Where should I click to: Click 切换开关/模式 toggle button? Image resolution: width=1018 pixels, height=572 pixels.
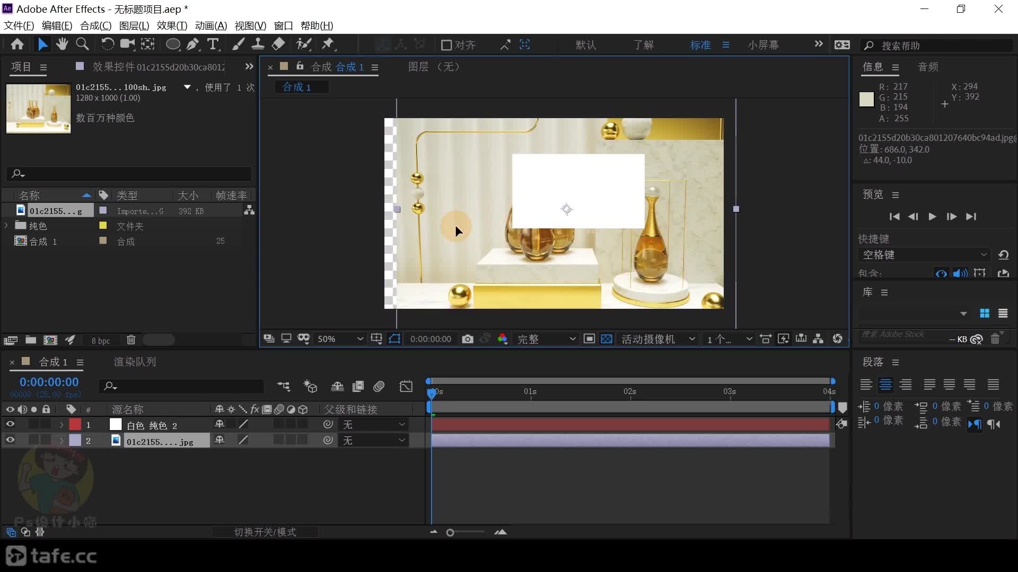point(265,532)
